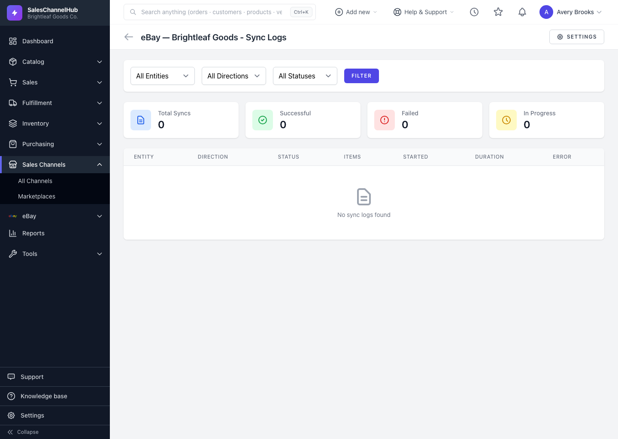
Task: Click the STARTED column header
Action: coord(415,157)
